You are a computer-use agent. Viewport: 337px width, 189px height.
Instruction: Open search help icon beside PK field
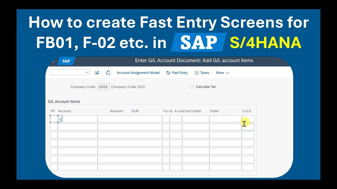(x=60, y=119)
